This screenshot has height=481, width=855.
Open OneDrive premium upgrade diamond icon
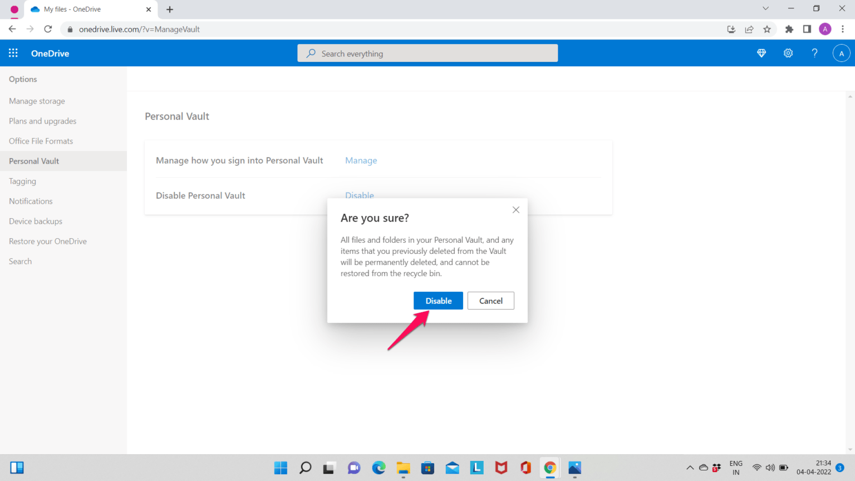pyautogui.click(x=761, y=53)
